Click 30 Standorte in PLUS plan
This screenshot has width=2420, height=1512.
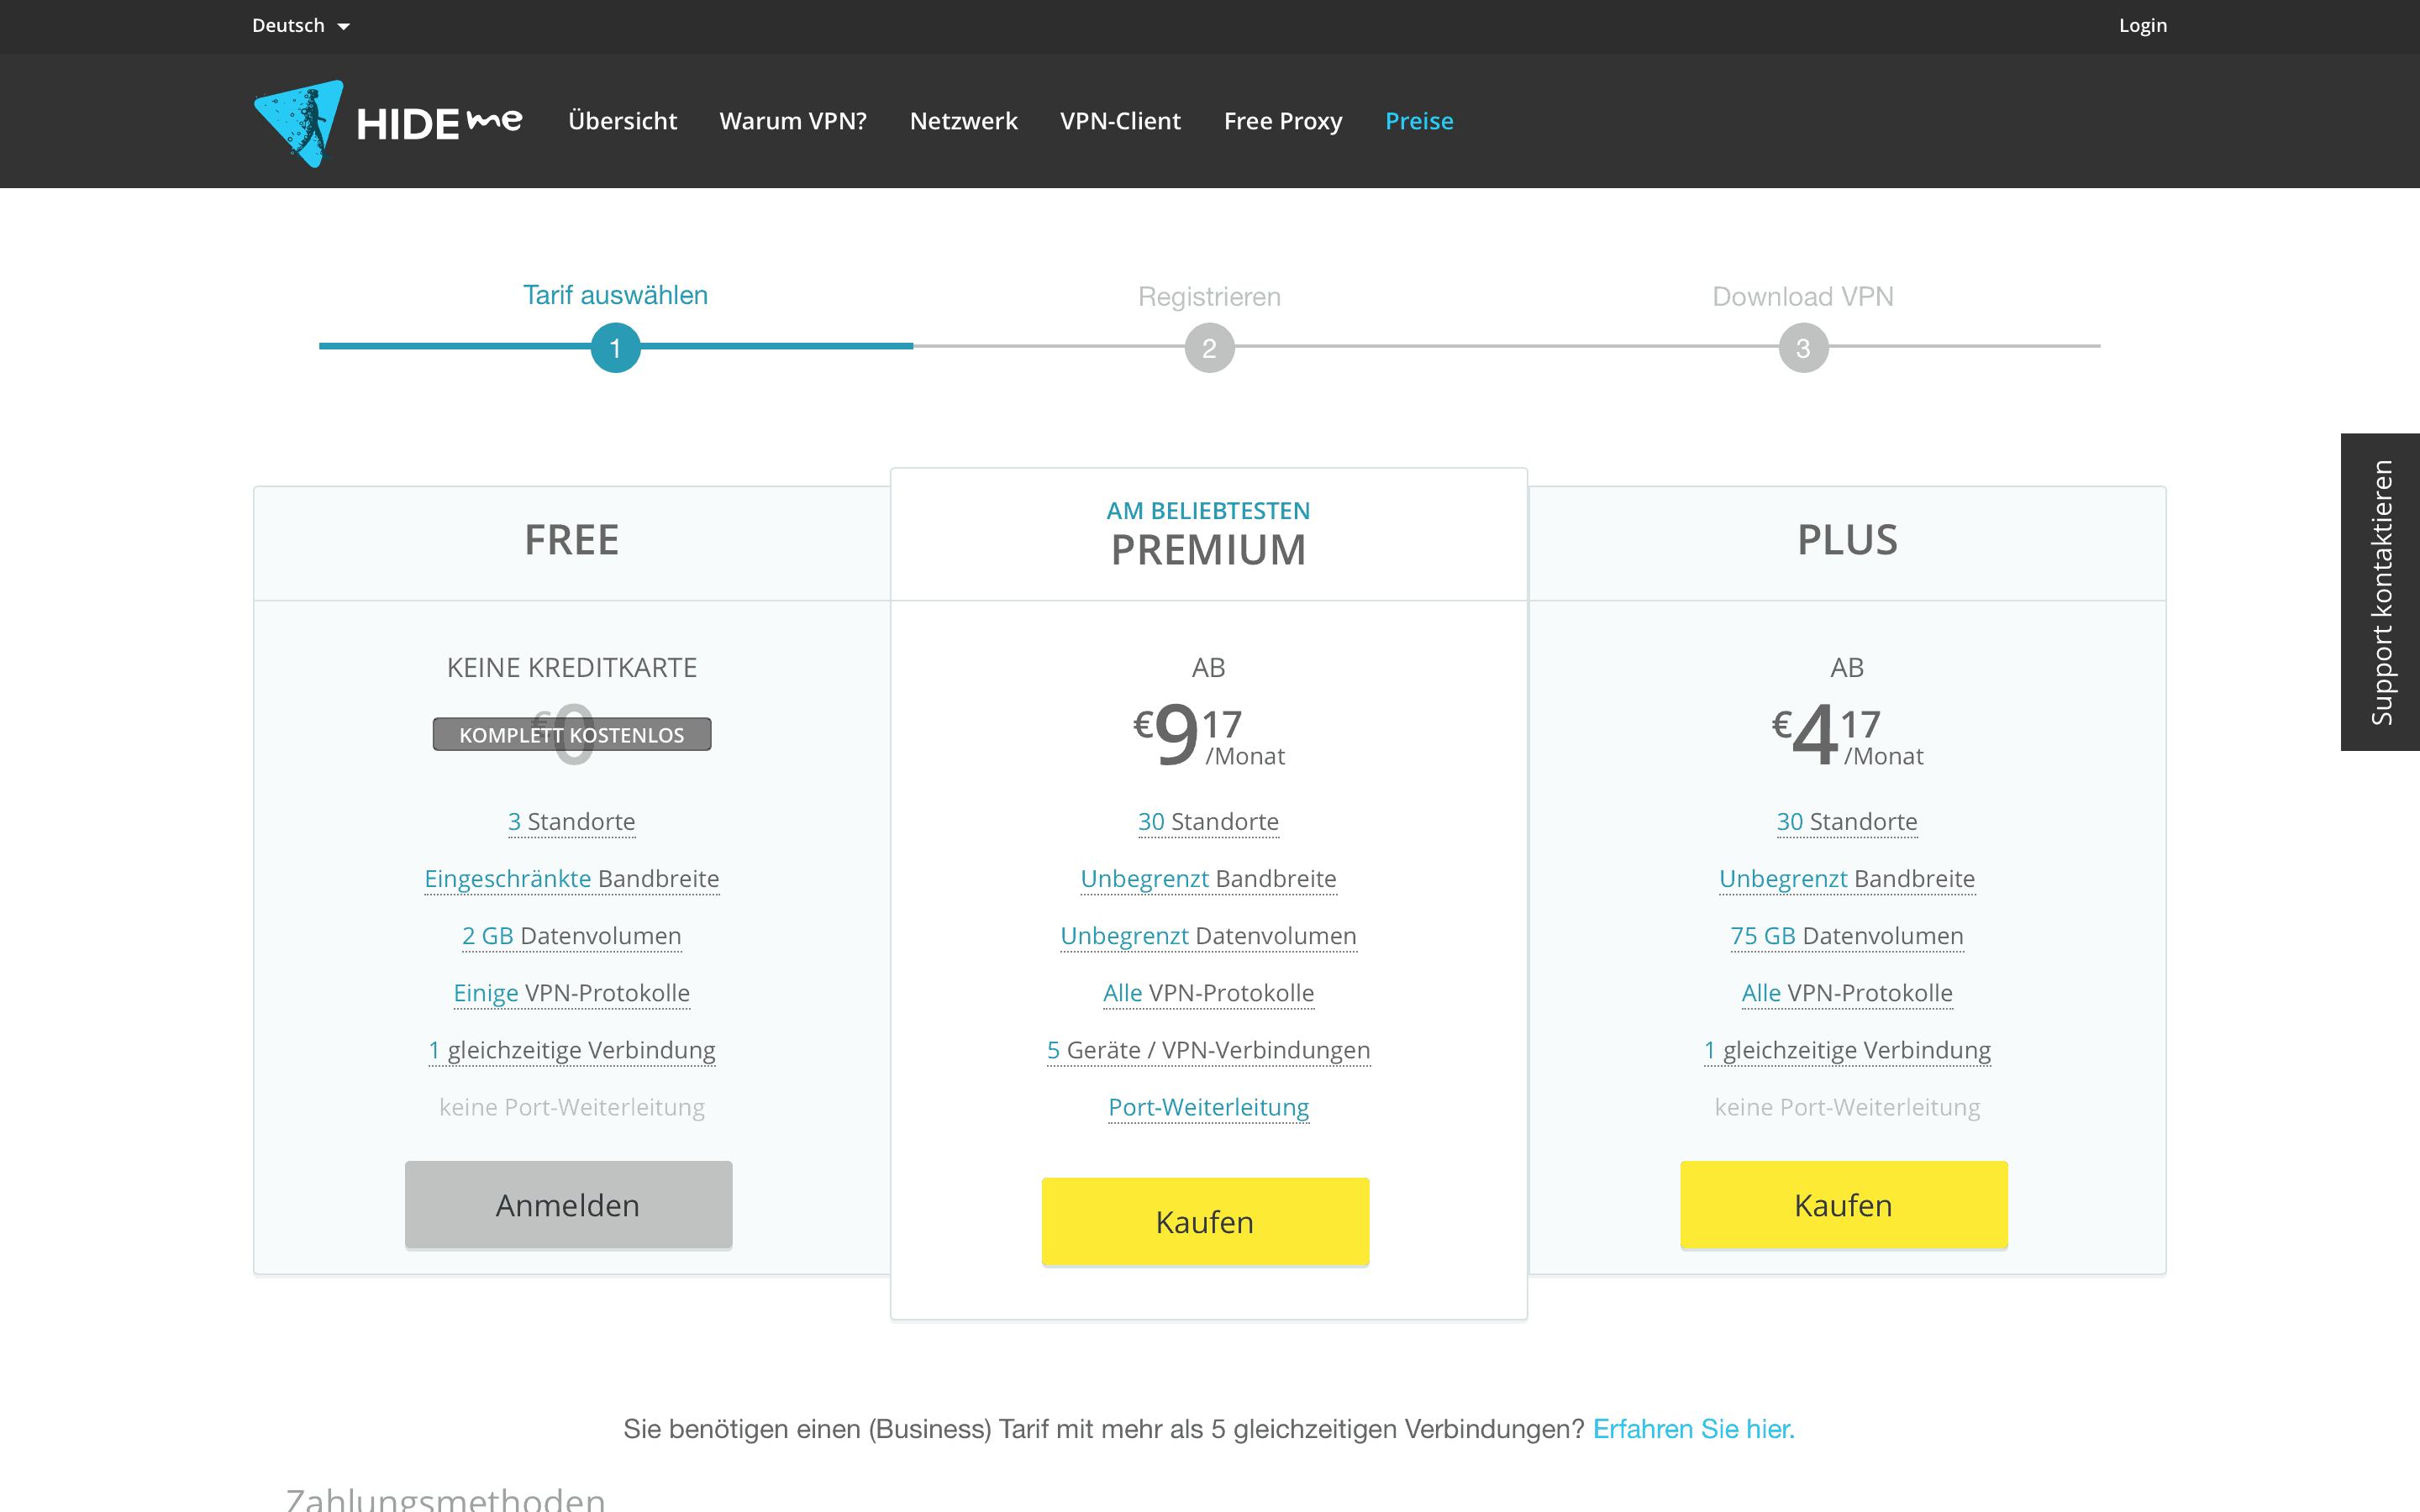(x=1846, y=822)
